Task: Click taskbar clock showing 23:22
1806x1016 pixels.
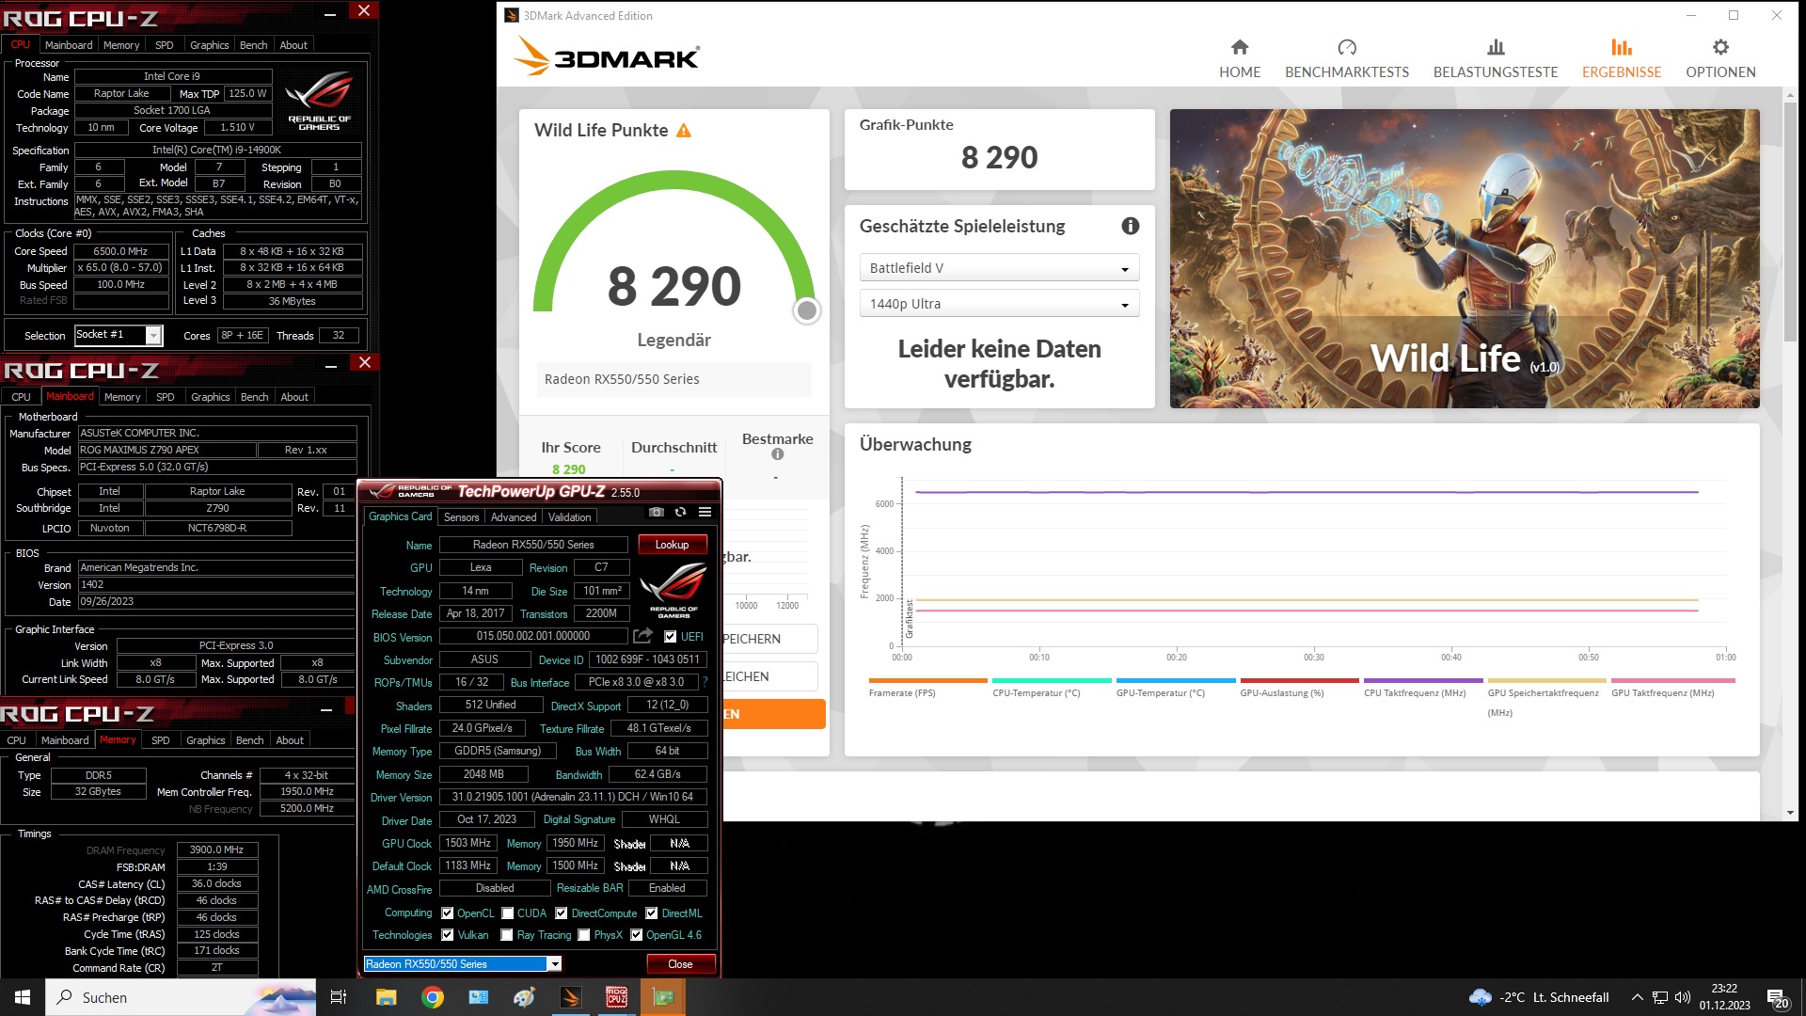Action: (1724, 997)
